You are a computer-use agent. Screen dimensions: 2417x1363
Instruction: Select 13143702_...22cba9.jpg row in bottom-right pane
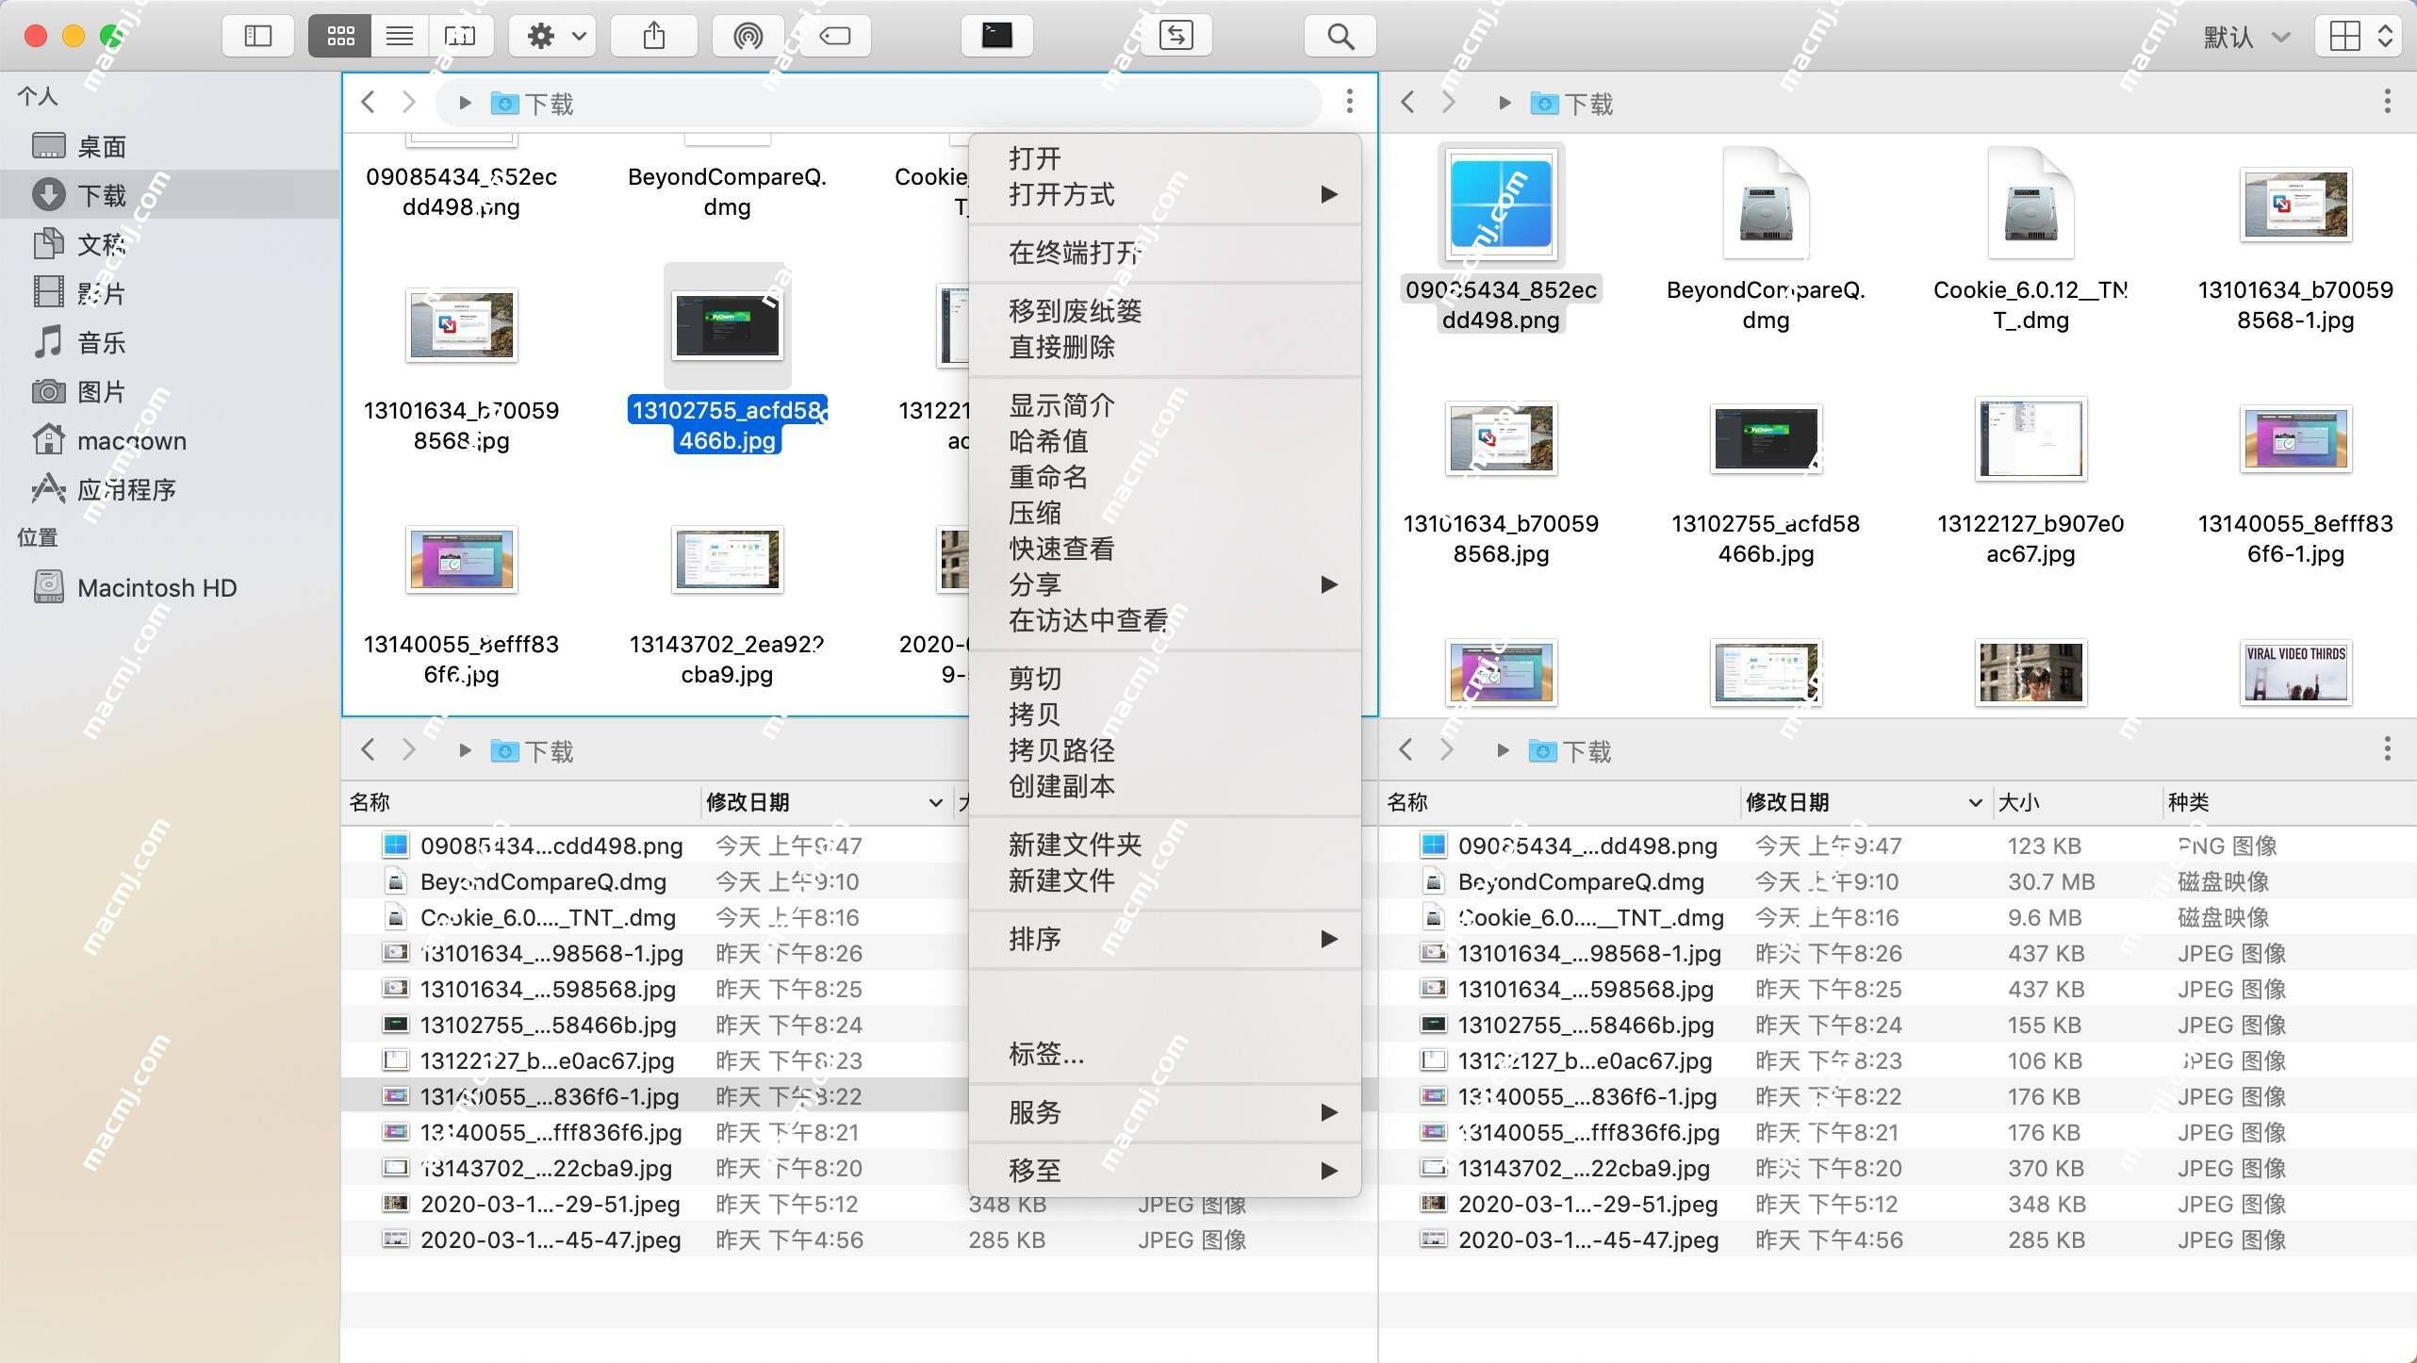click(x=1897, y=1168)
